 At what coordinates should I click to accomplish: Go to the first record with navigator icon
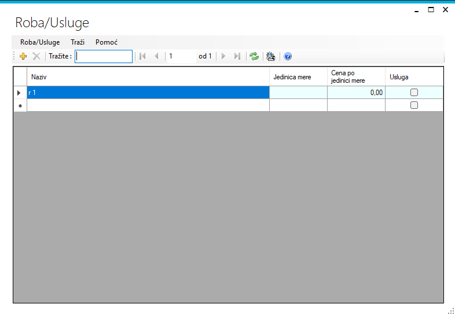point(142,56)
